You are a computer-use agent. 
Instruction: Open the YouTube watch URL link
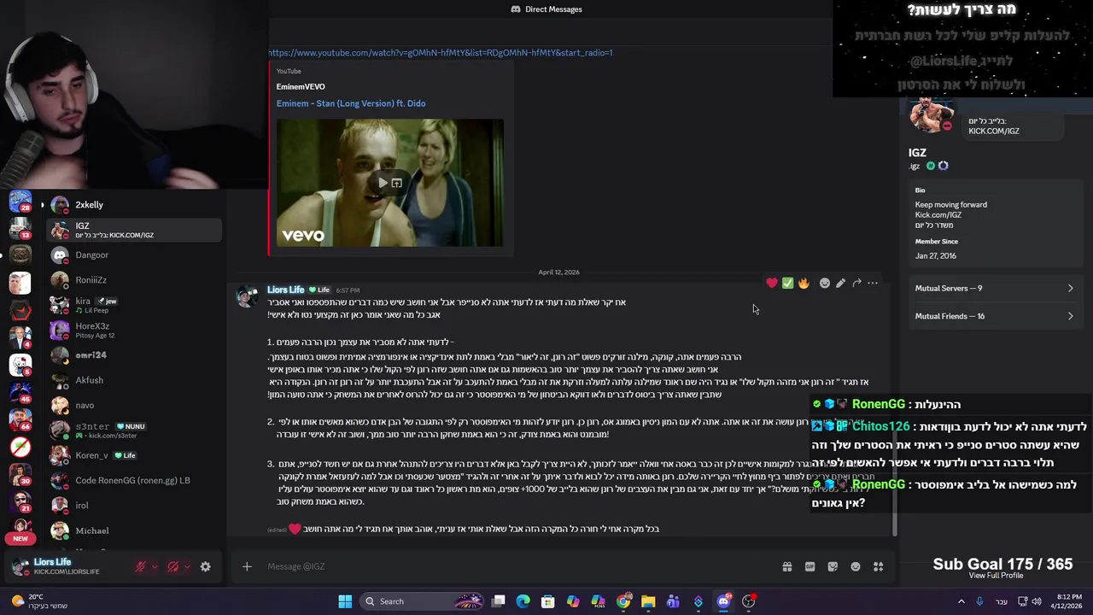coord(440,53)
